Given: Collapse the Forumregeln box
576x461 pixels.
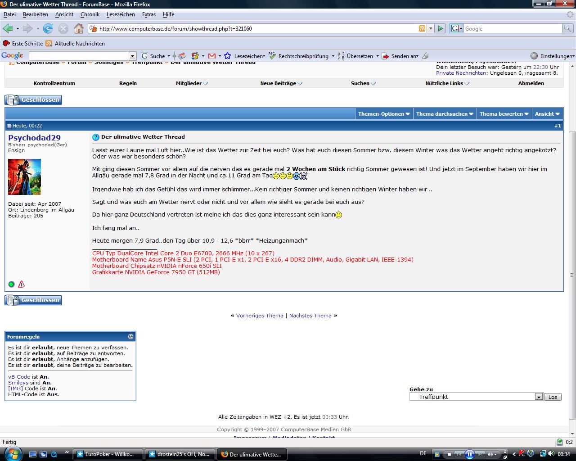Looking at the screenshot, I should pyautogui.click(x=130, y=336).
